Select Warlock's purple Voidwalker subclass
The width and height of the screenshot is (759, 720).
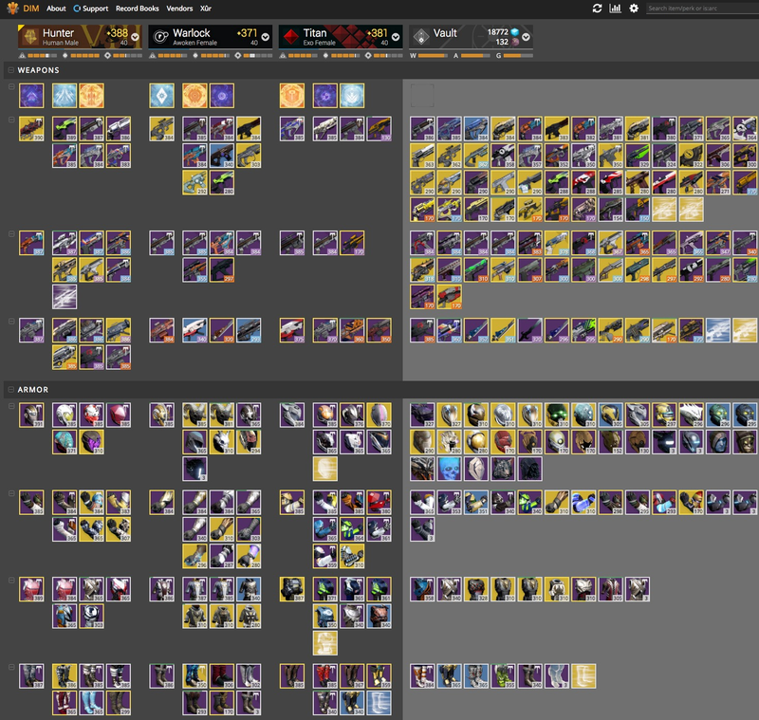[x=222, y=95]
